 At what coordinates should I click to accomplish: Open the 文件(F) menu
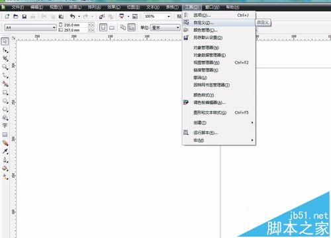18,7
